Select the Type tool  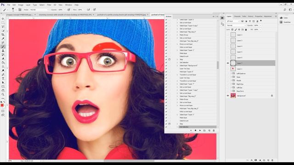click(x=3, y=78)
